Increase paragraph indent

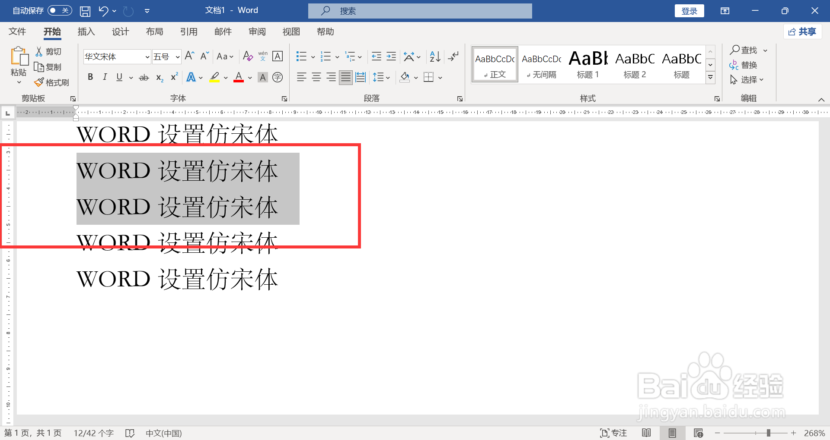(391, 56)
